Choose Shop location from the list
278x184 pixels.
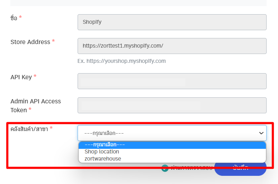pos(102,152)
